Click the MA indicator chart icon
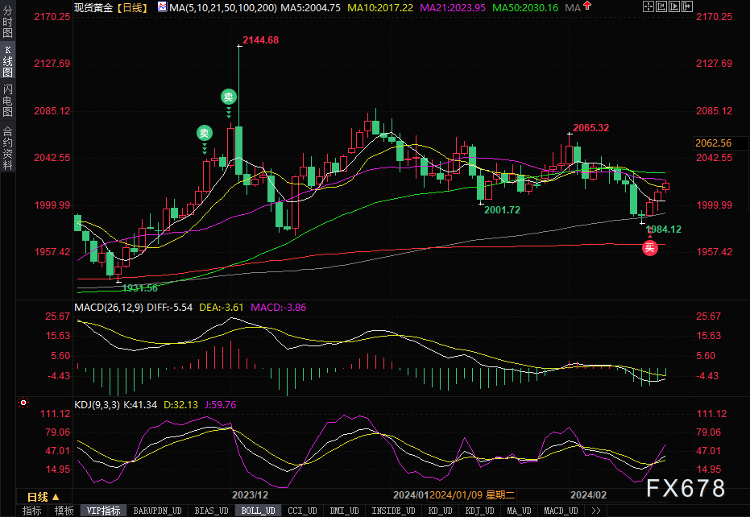 tap(163, 7)
